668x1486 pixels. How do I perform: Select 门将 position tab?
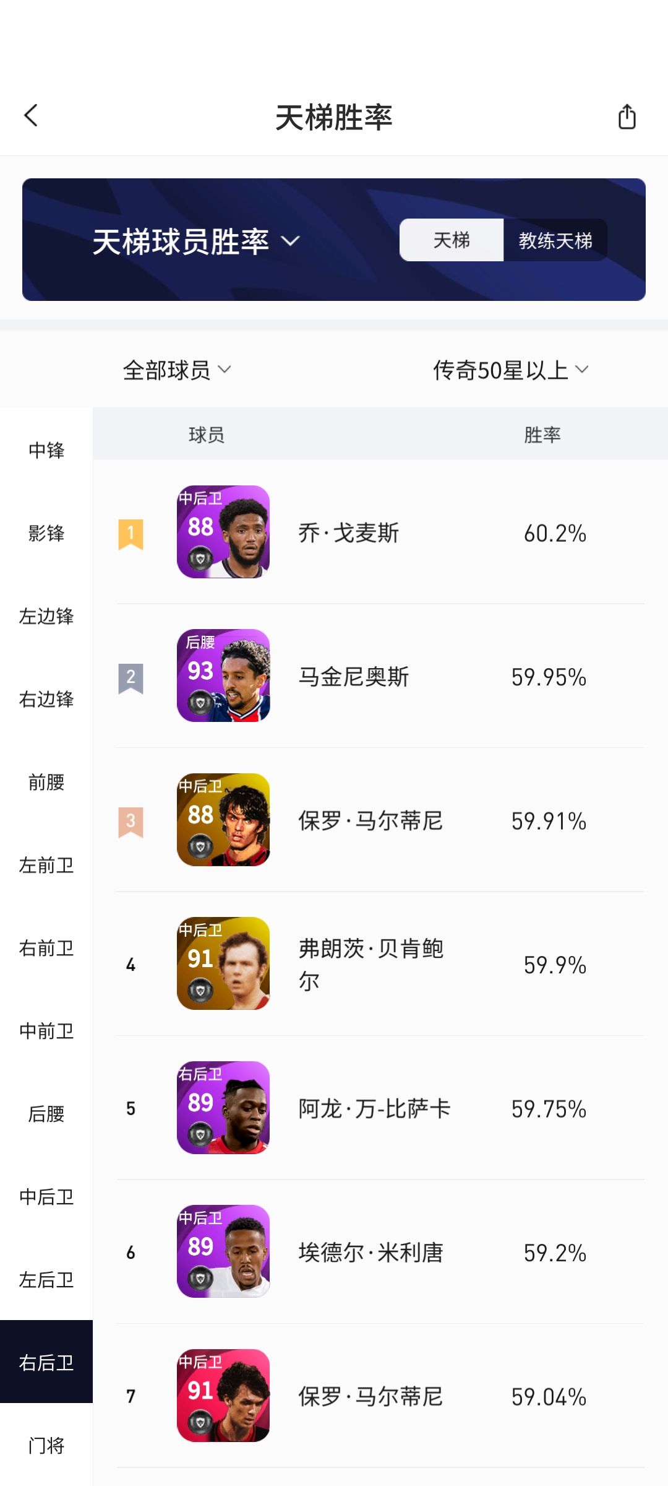pyautogui.click(x=46, y=1445)
